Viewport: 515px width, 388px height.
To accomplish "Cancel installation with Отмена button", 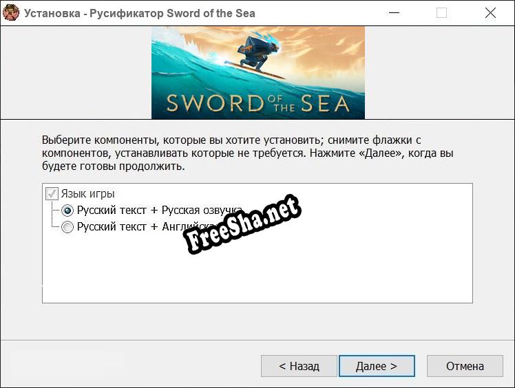I will (465, 366).
